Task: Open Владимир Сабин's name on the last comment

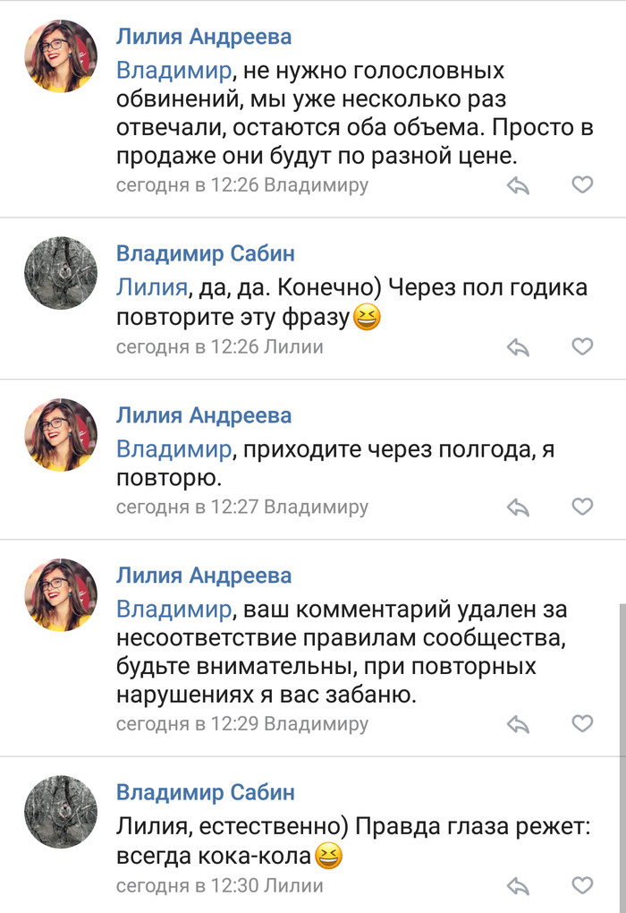Action: click(x=206, y=792)
